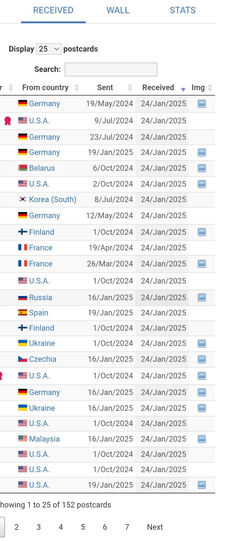Toggle Received column sort order
This screenshot has width=225, height=541.
[x=158, y=88]
